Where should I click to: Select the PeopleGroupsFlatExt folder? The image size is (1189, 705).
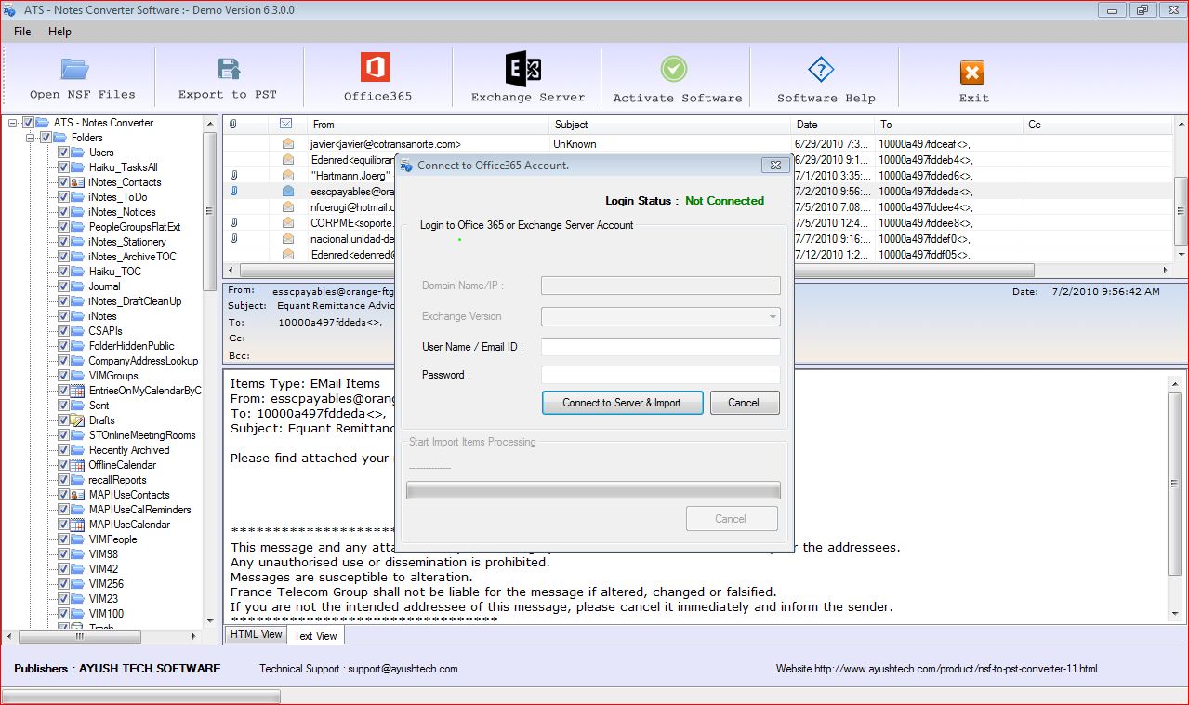pyautogui.click(x=135, y=227)
